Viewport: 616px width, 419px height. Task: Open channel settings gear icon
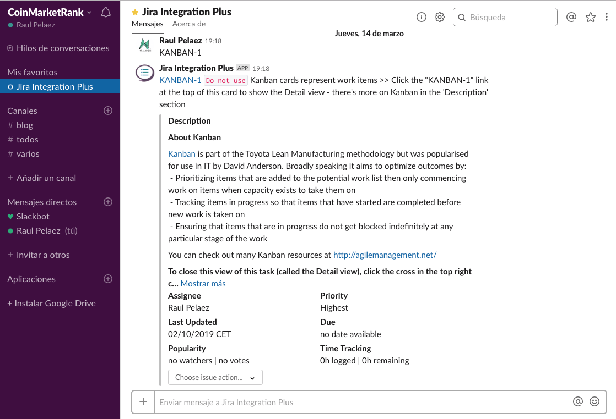[440, 17]
